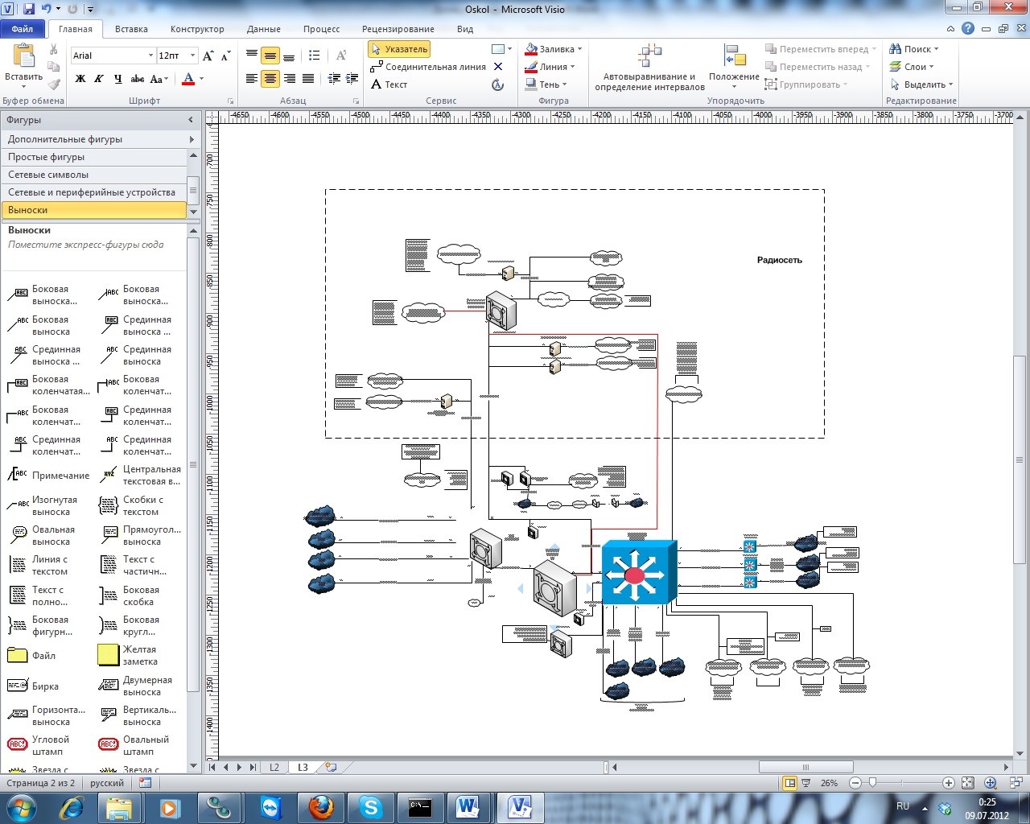
Task: Select Oval callout (Овальная выноска) shape
Action: coord(44,535)
